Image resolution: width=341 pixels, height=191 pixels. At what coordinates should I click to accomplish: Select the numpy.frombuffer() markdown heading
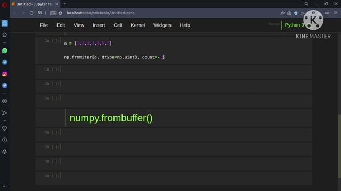111,118
